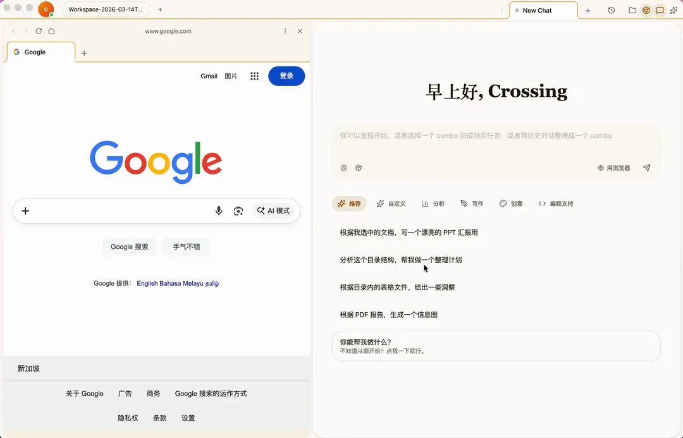Screen dimensions: 683x438
Task: Send message with the paper plane icon
Action: tap(646, 167)
